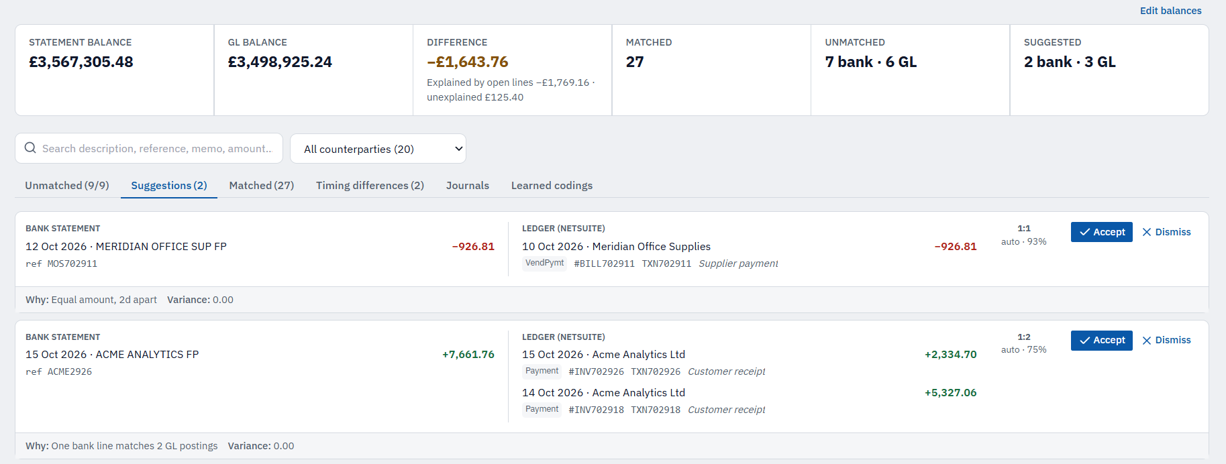The width and height of the screenshot is (1226, 464).
Task: Open the Learned codings tab
Action: coord(552,186)
